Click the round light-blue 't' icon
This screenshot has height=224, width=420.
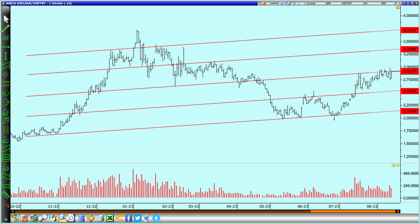pos(156,218)
